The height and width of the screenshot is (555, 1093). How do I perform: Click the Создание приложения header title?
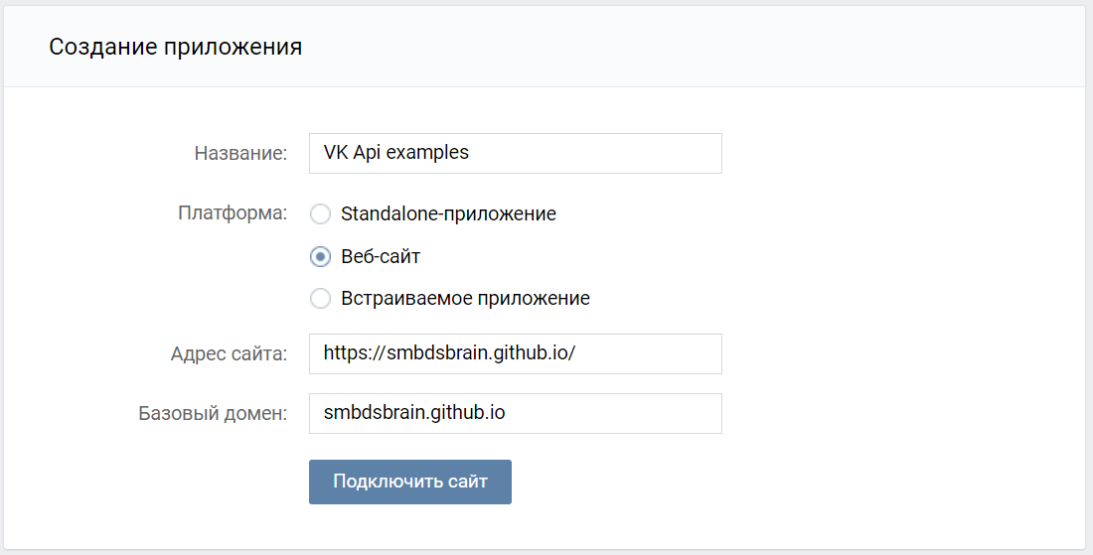click(x=176, y=47)
